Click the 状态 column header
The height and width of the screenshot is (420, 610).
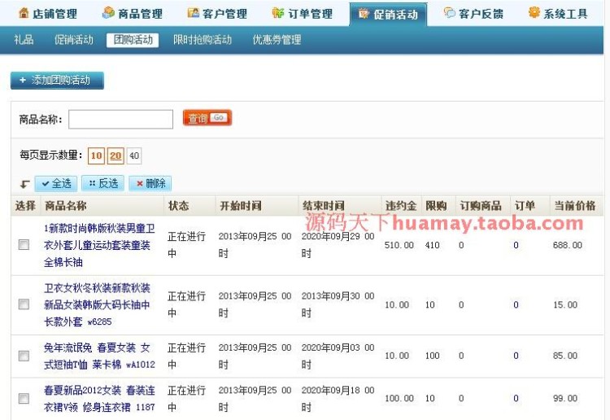[179, 206]
